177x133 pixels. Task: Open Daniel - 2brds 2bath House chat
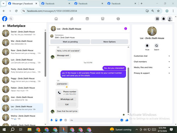(22, 33)
